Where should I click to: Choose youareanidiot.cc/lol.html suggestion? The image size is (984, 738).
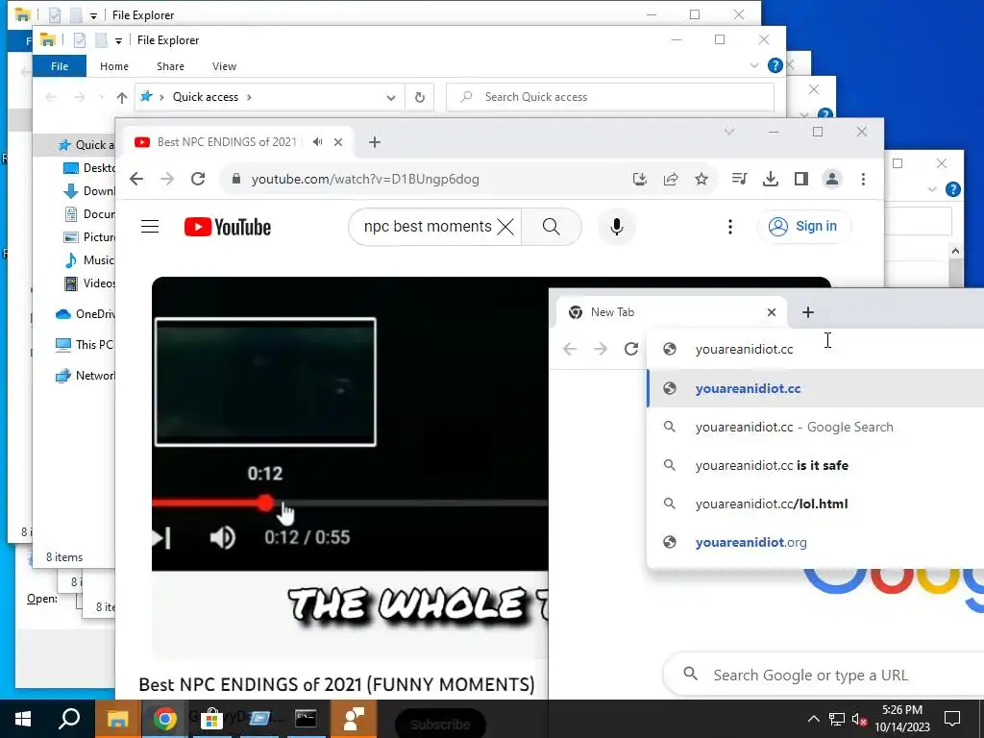tap(815, 504)
